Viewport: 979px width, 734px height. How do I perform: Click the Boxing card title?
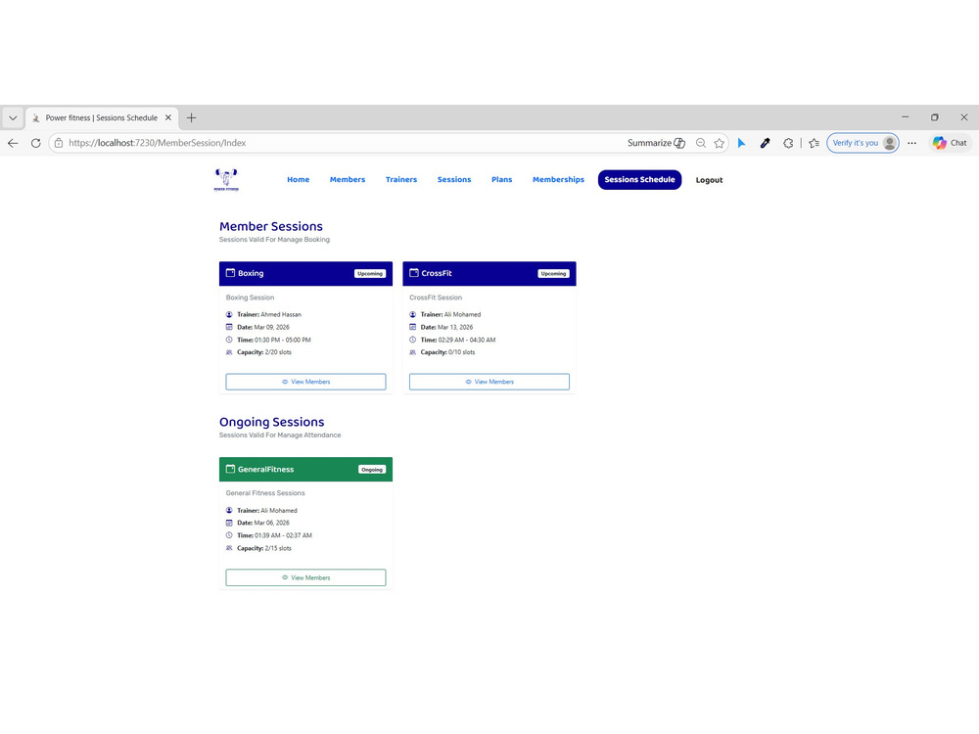click(x=251, y=273)
